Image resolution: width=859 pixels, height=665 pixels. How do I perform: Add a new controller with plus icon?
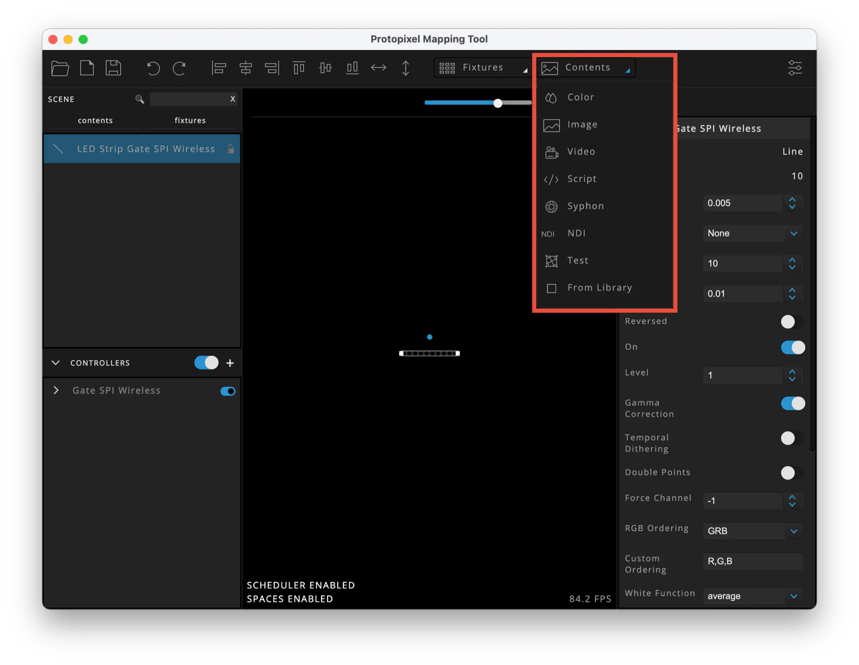(230, 363)
